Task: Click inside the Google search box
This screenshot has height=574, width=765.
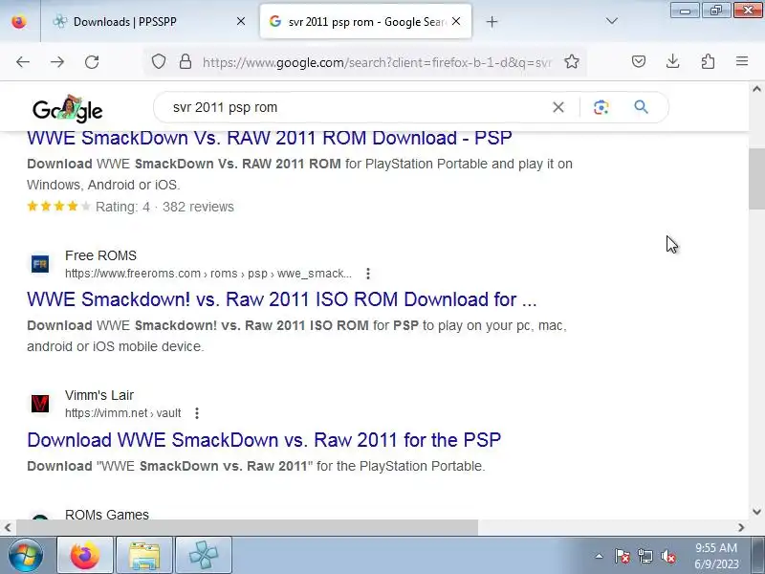Action: (356, 107)
